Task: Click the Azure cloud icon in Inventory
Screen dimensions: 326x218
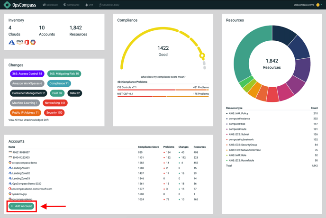Action: [12, 42]
